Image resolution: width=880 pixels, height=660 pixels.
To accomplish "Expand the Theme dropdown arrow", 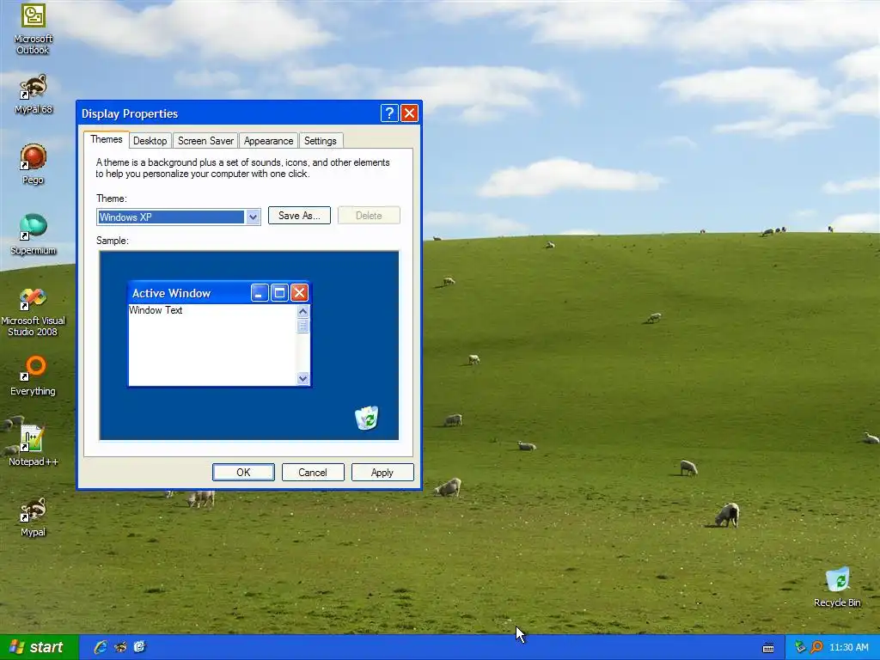I will (253, 217).
